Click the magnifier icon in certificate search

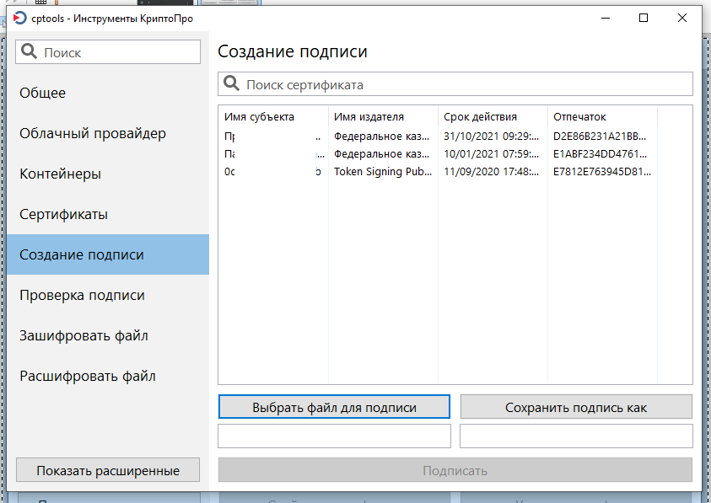point(231,84)
